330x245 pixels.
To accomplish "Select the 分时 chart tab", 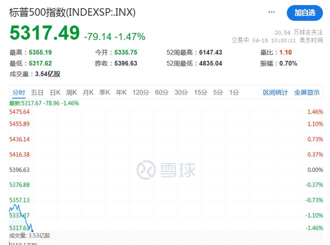I will (x=18, y=92).
